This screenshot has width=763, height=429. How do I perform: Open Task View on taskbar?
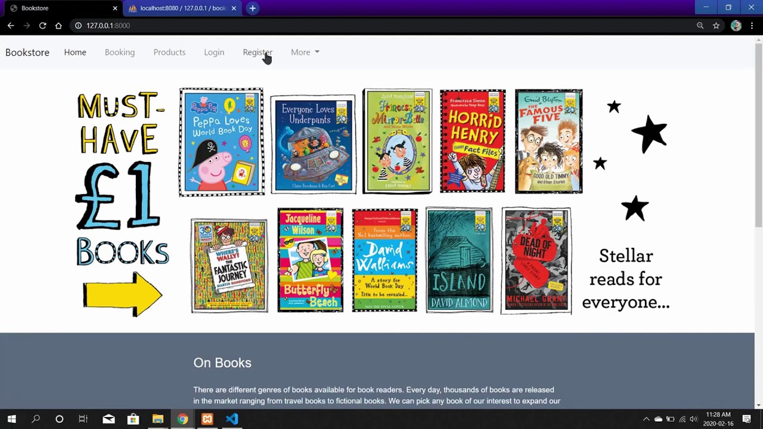pos(83,419)
